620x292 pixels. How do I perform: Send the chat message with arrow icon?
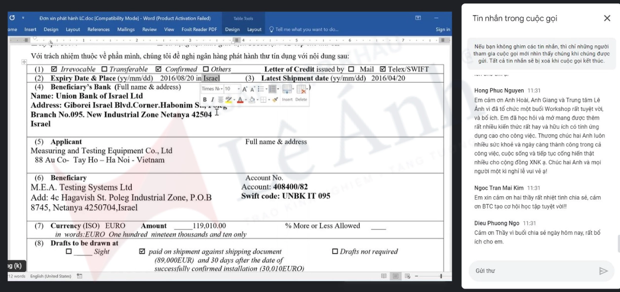[603, 271]
